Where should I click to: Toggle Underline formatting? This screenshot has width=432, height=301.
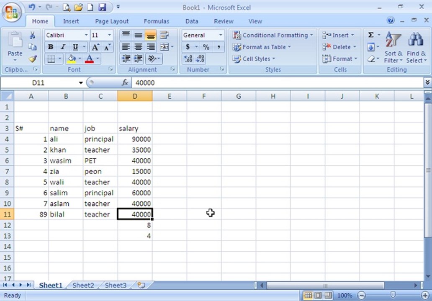(x=75, y=47)
